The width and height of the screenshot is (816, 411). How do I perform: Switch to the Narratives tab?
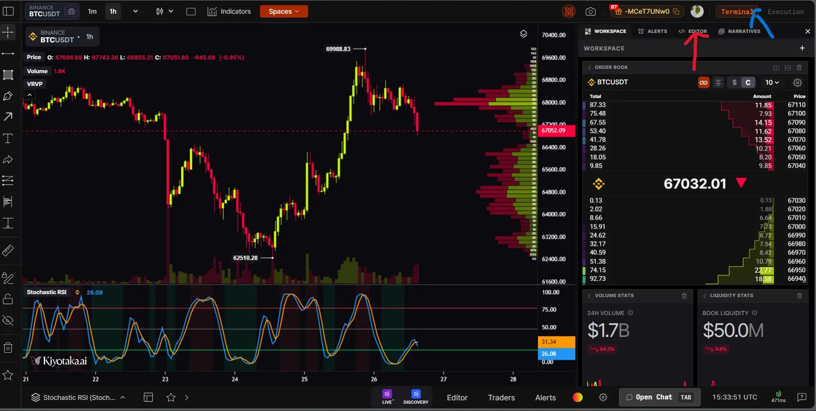coord(739,31)
